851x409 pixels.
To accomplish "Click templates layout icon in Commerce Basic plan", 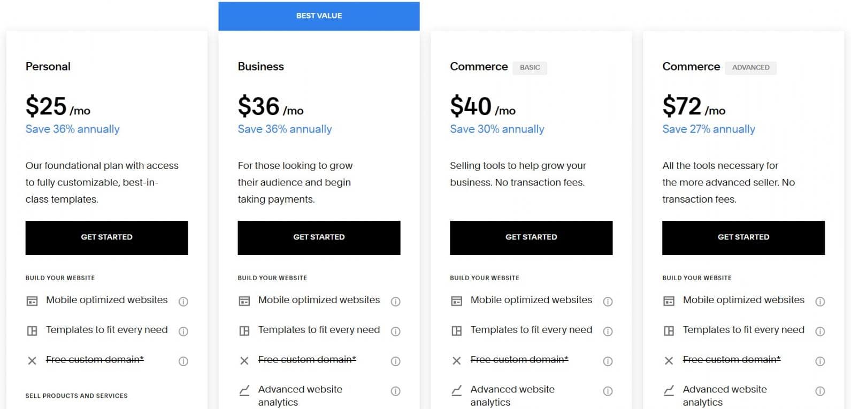I will [456, 331].
